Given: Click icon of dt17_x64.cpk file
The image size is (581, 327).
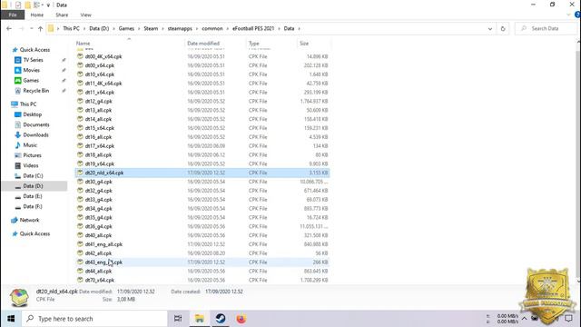Looking at the screenshot, I should pyautogui.click(x=80, y=145).
